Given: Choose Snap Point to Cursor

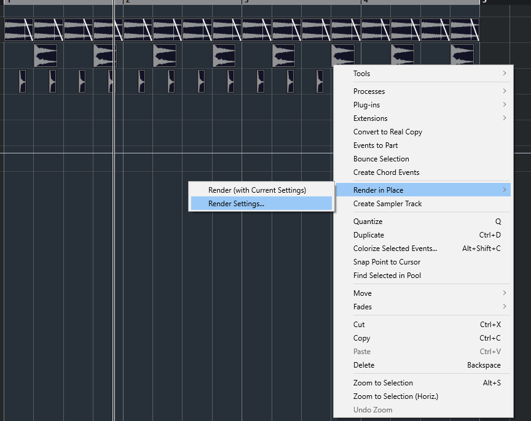Looking at the screenshot, I should tap(387, 262).
